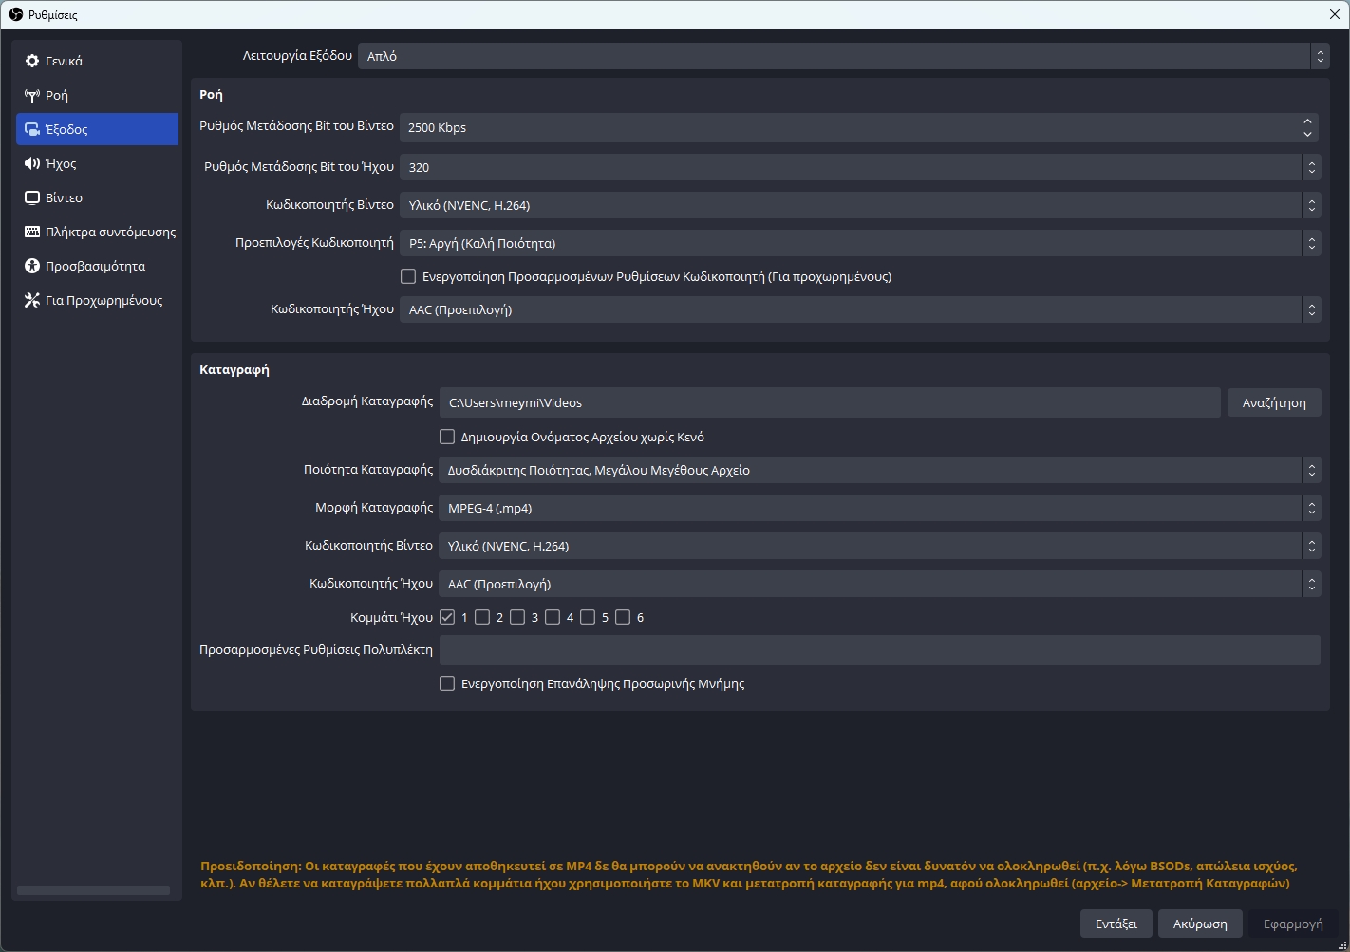Screen dimensions: 1350x952
Task: Click the Διαδρομή Καταγραφής path field
Action: tap(829, 402)
